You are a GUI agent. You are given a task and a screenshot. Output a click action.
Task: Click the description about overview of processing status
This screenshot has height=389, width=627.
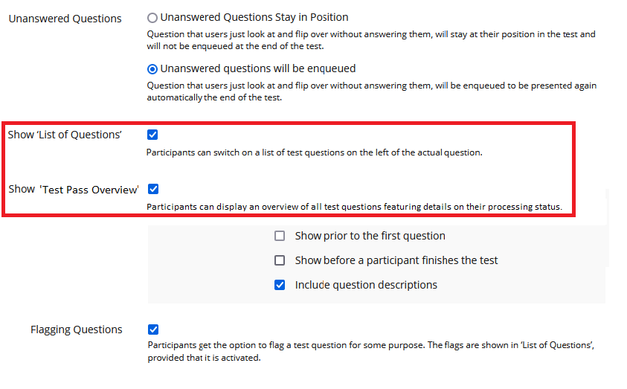(x=354, y=206)
